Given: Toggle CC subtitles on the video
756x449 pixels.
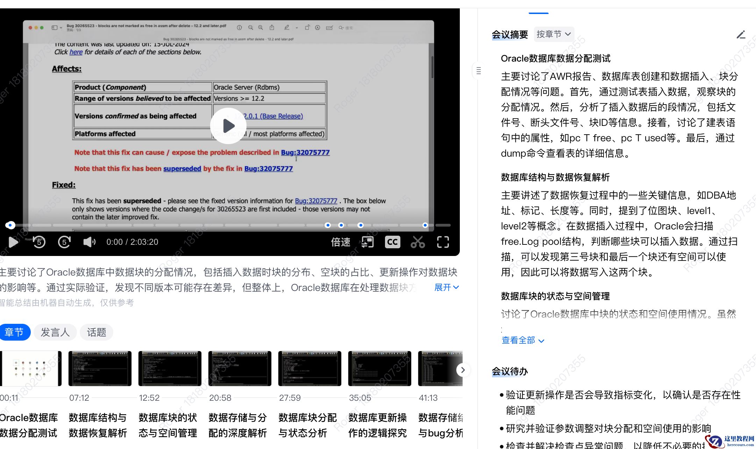Looking at the screenshot, I should click(392, 242).
